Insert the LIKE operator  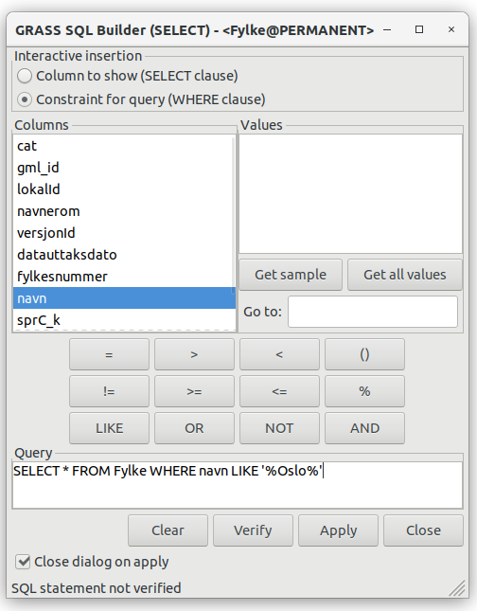coord(109,428)
